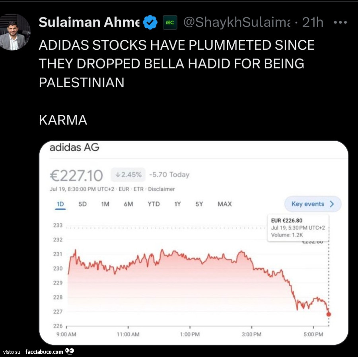Click the 21h post timestamp
Image resolution: width=358 pixels, height=357 pixels.
(313, 23)
